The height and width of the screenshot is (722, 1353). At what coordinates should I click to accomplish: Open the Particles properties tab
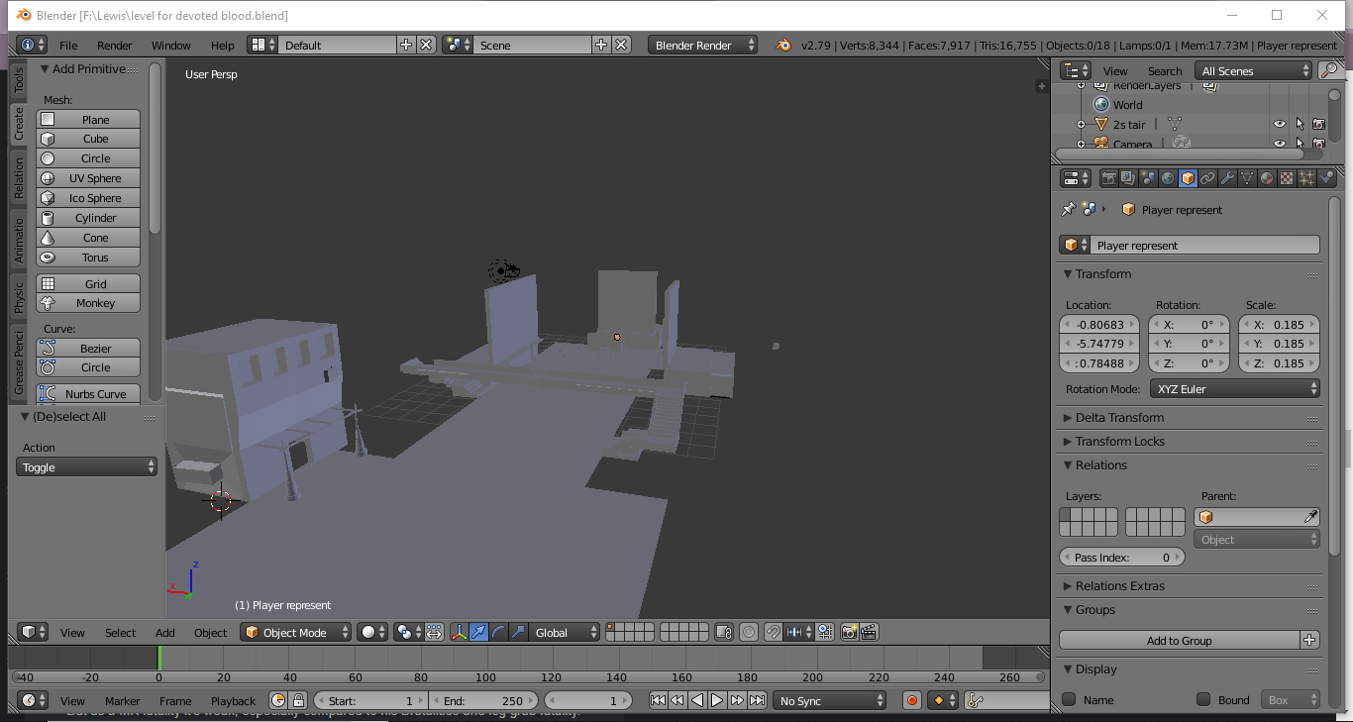click(1306, 178)
